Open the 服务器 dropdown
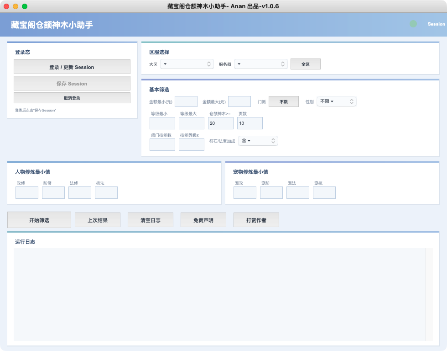This screenshot has width=447, height=351. [x=261, y=64]
